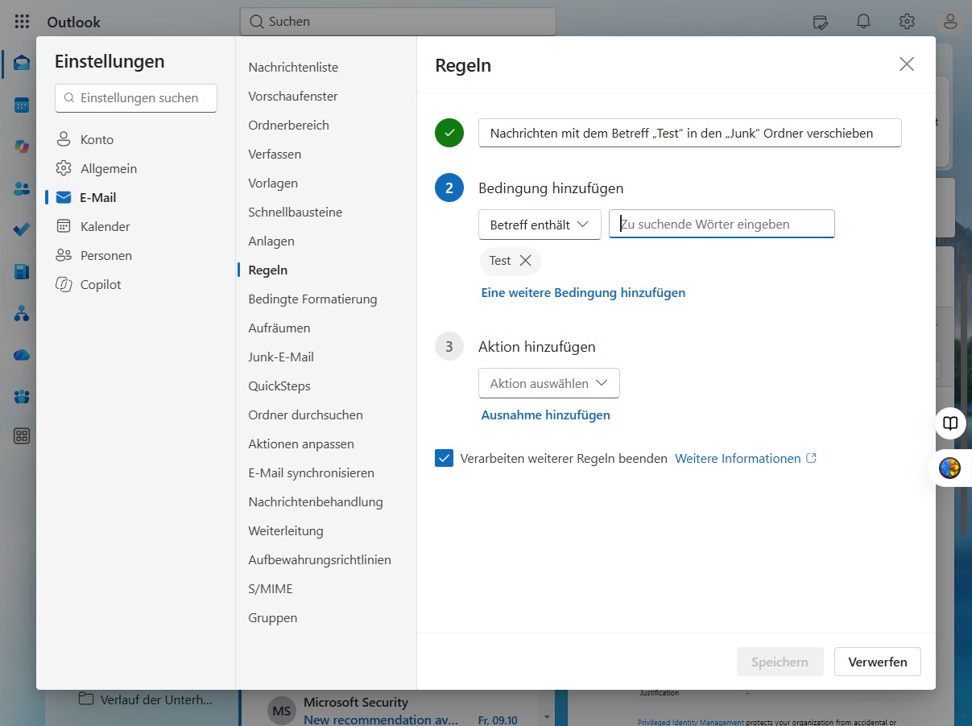Click the "Einstellungen suchen" search field
The width and height of the screenshot is (972, 726).
pyautogui.click(x=136, y=98)
